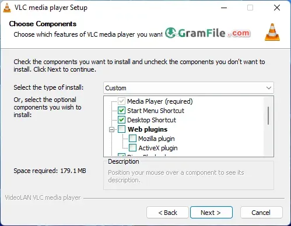This screenshot has height=226, width=291.
Task: Collapse the Web plugins tree node
Action: click(111, 129)
